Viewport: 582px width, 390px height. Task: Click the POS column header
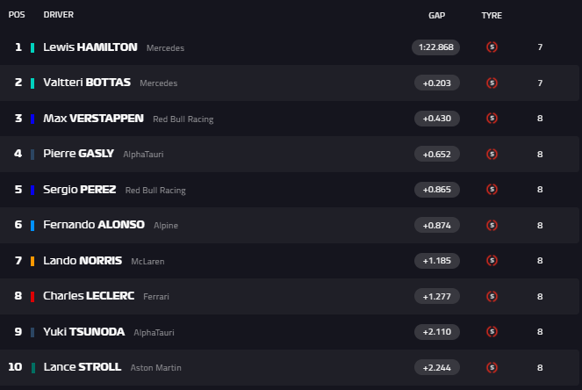tap(17, 15)
